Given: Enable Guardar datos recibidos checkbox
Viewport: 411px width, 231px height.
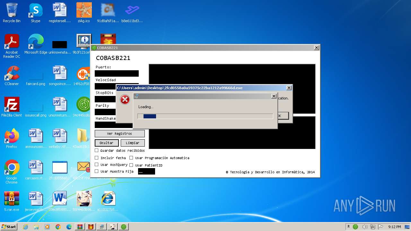Looking at the screenshot, I should click(x=97, y=150).
